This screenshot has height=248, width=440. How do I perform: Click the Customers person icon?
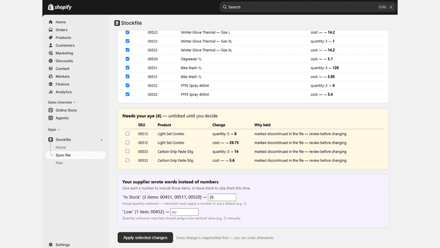(x=50, y=45)
